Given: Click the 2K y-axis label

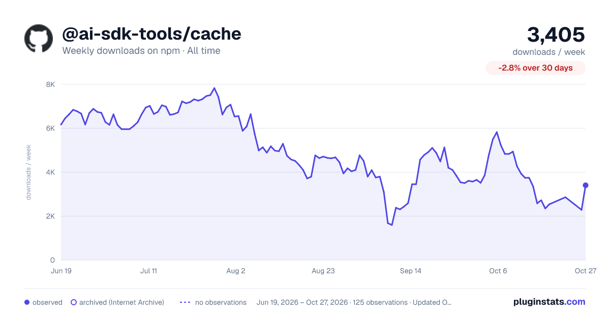Looking at the screenshot, I should [50, 216].
